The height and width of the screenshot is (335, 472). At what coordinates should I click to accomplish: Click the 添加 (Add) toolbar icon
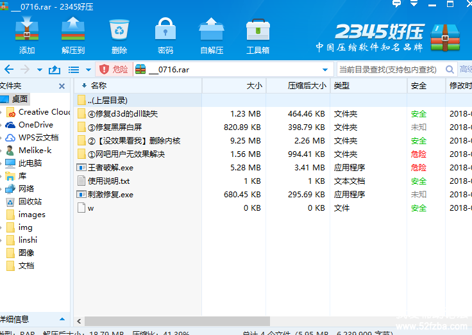(27, 35)
